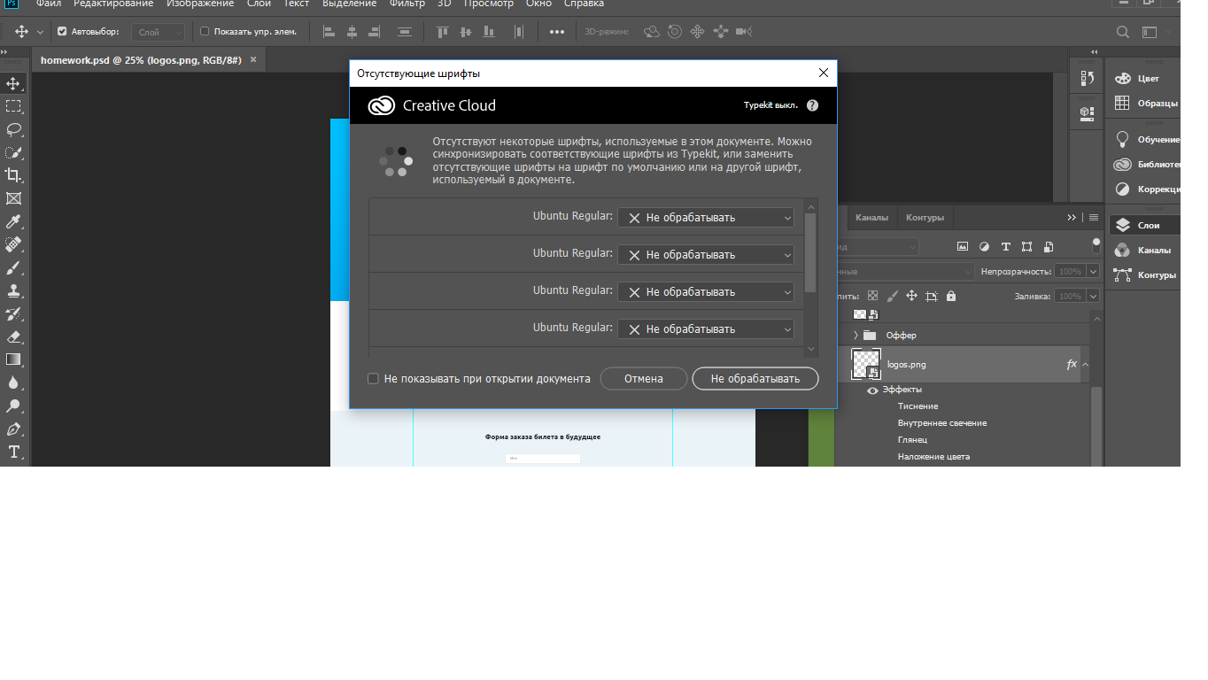Switch to the Каналы tab in panel
1208x680 pixels.
coord(871,218)
